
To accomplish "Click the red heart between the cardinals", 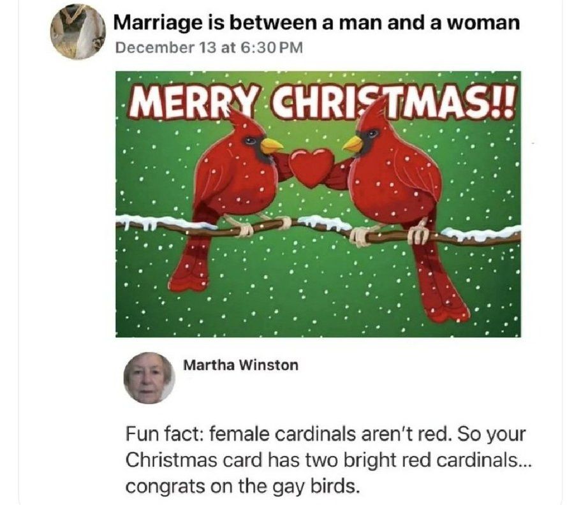I will pos(311,167).
